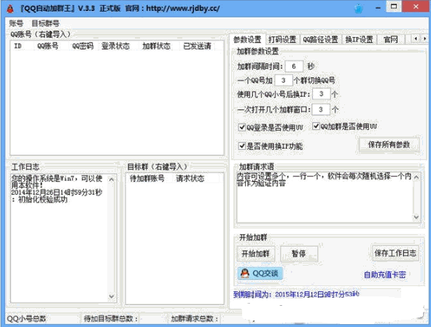Click the 加群间隔时间 seconds field
The width and height of the screenshot is (431, 327).
click(294, 66)
